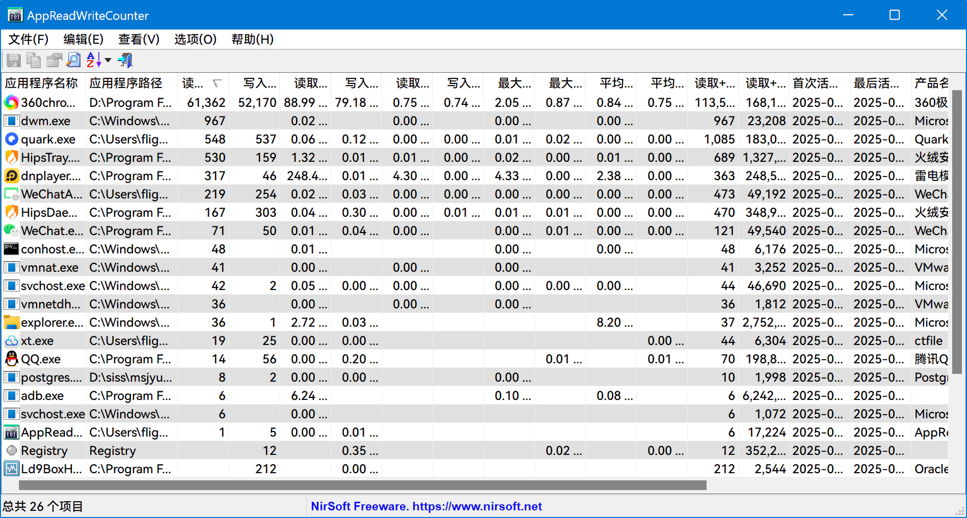Click the 腾讯Q product name cell
Image resolution: width=967 pixels, height=518 pixels.
tap(931, 359)
